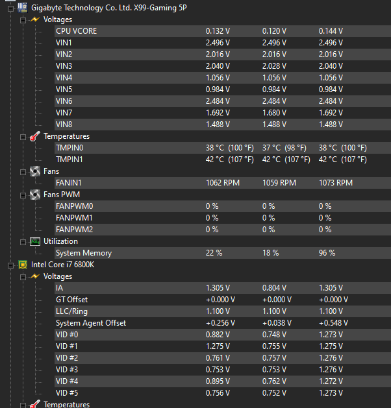Click the thermometer icon beside motherboard Temperatures
The width and height of the screenshot is (391, 408).
click(x=35, y=136)
